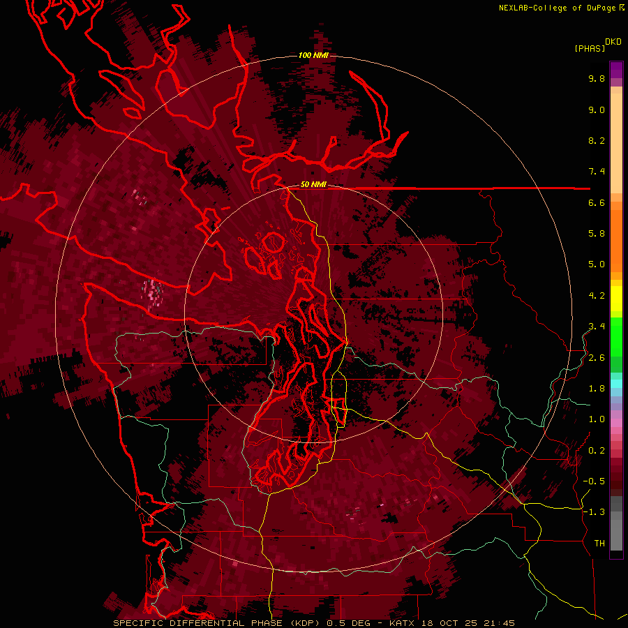Select the 9.0 value on the scale
The image size is (628, 628).
[x=597, y=110]
